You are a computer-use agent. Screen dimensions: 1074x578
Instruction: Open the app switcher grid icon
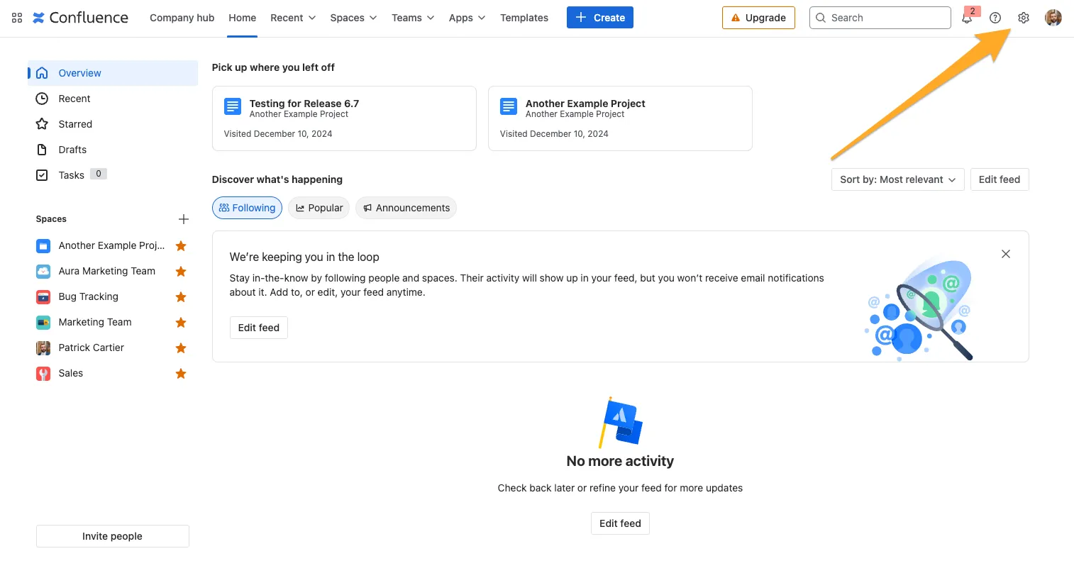pos(17,18)
